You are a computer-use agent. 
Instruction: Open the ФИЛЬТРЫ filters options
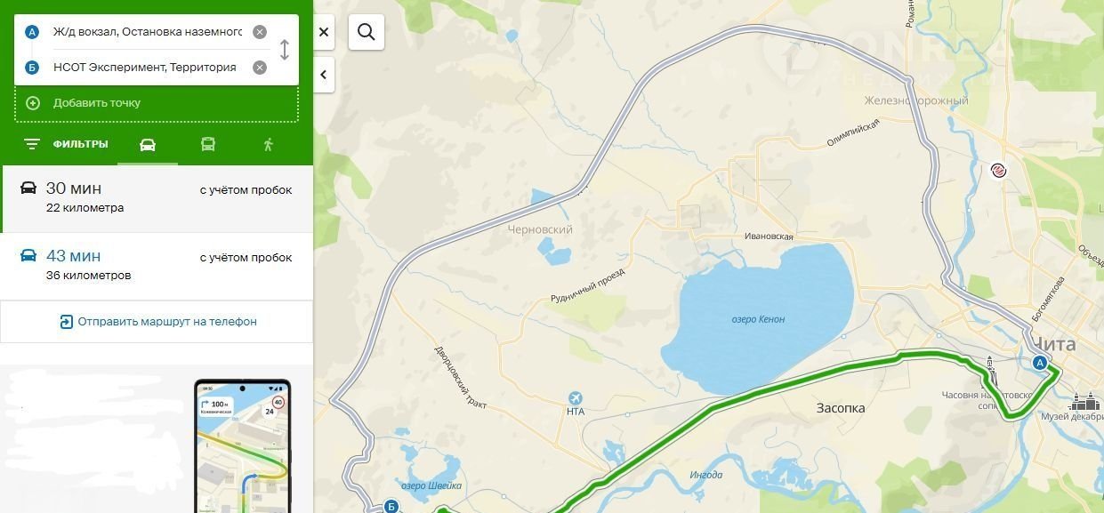(x=67, y=144)
